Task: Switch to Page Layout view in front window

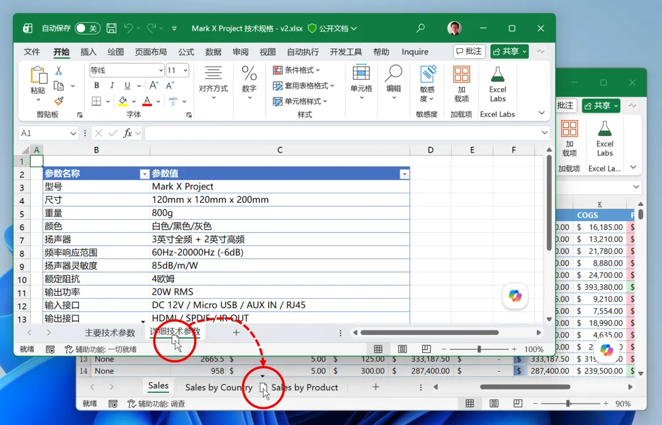Action: [x=402, y=348]
